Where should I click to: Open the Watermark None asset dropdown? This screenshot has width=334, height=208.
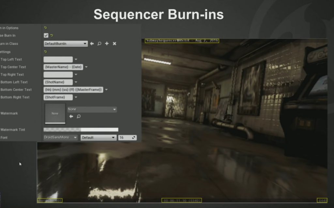pyautogui.click(x=92, y=109)
